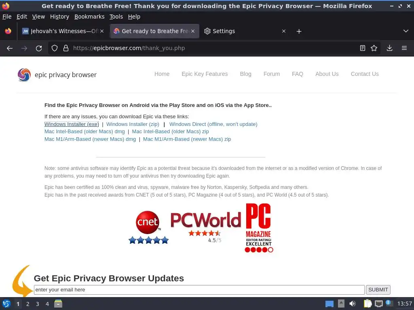Download Windows Installer (zip)
Screen dimensions: 414x310
pyautogui.click(x=133, y=124)
